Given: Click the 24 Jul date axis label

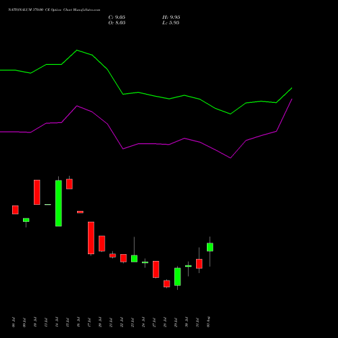Looking at the screenshot, I should [x=143, y=322].
